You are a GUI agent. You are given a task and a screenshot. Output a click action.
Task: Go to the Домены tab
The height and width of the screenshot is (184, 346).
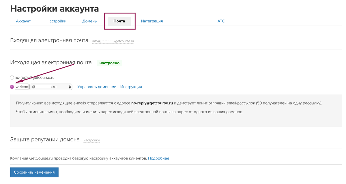(90, 21)
